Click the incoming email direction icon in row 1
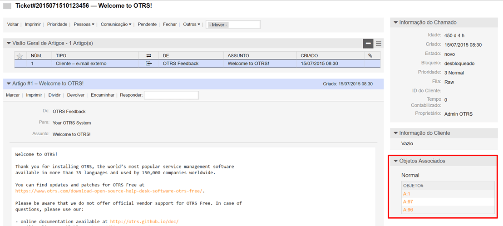This screenshot has width=503, height=226. (148, 64)
